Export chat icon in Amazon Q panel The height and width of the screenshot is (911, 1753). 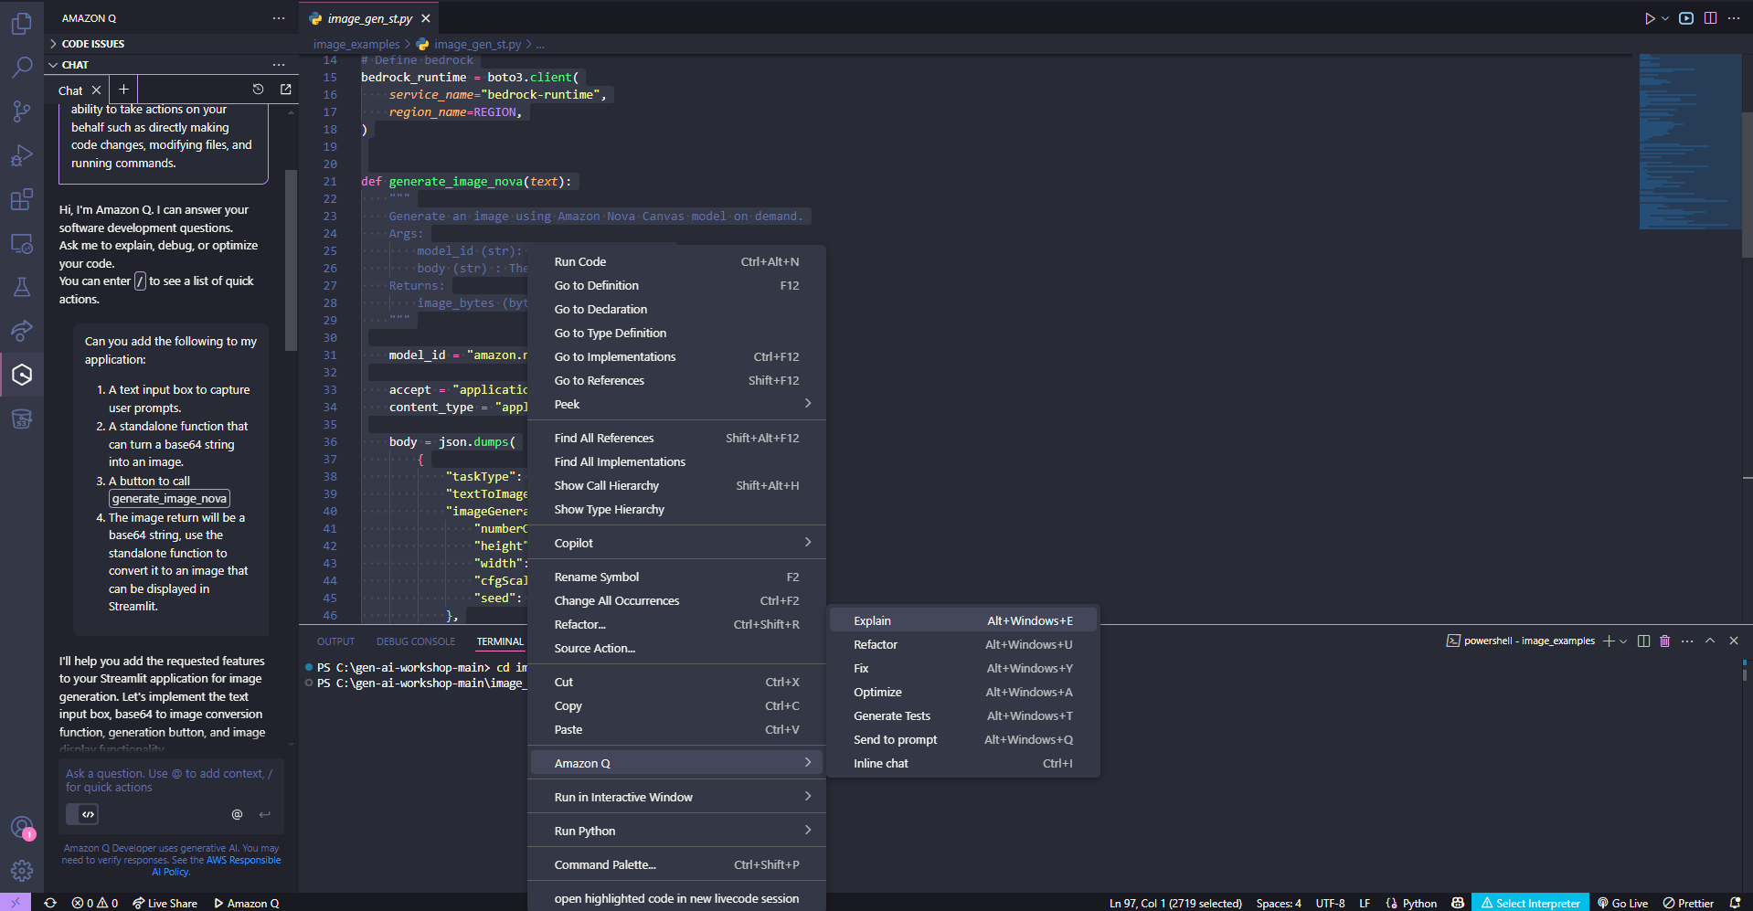(x=285, y=89)
